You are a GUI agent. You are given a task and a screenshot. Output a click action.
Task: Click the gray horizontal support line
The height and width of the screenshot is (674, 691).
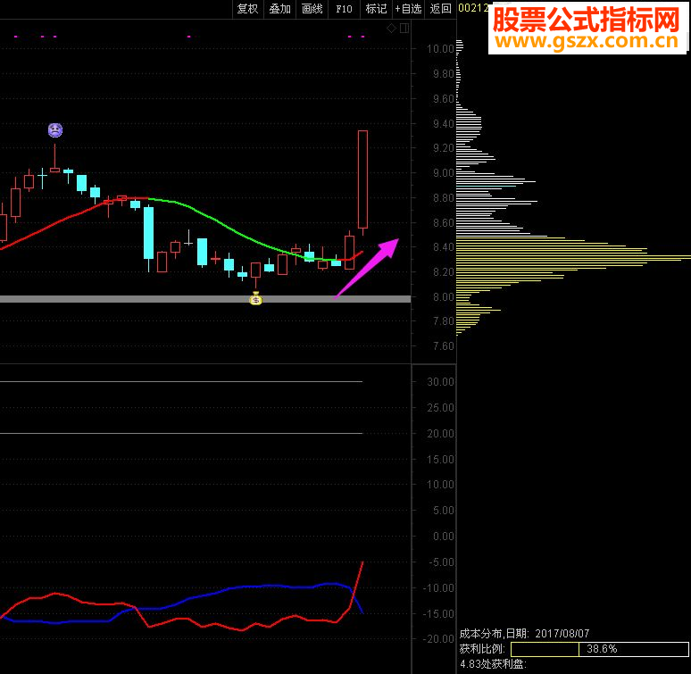205,299
